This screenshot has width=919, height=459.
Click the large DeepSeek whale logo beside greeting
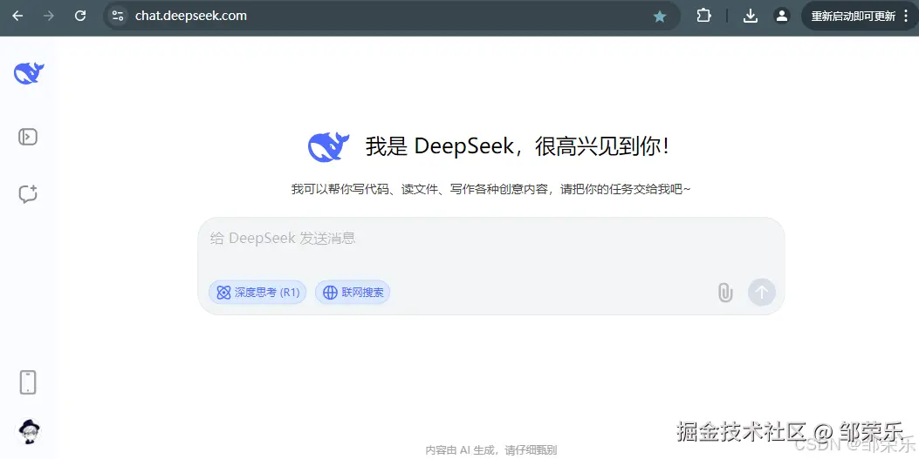(328, 147)
